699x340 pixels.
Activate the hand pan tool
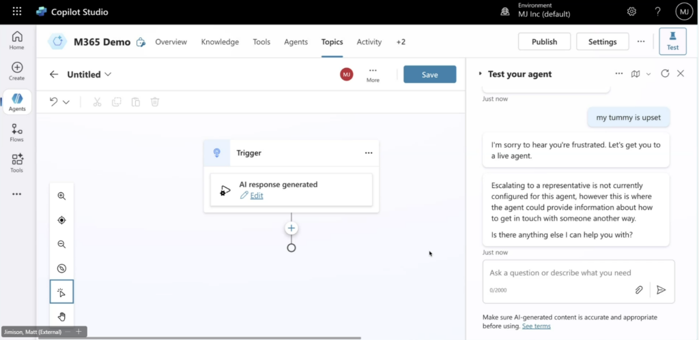coord(61,316)
